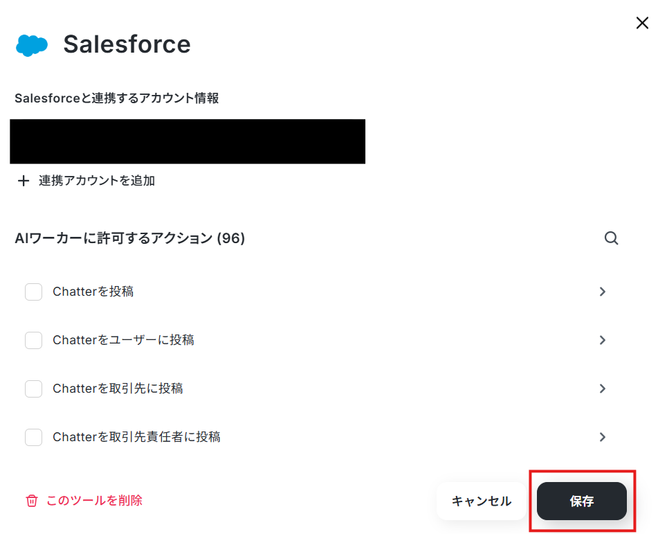
Task: Click the plus icon for adding account
Action: [24, 181]
